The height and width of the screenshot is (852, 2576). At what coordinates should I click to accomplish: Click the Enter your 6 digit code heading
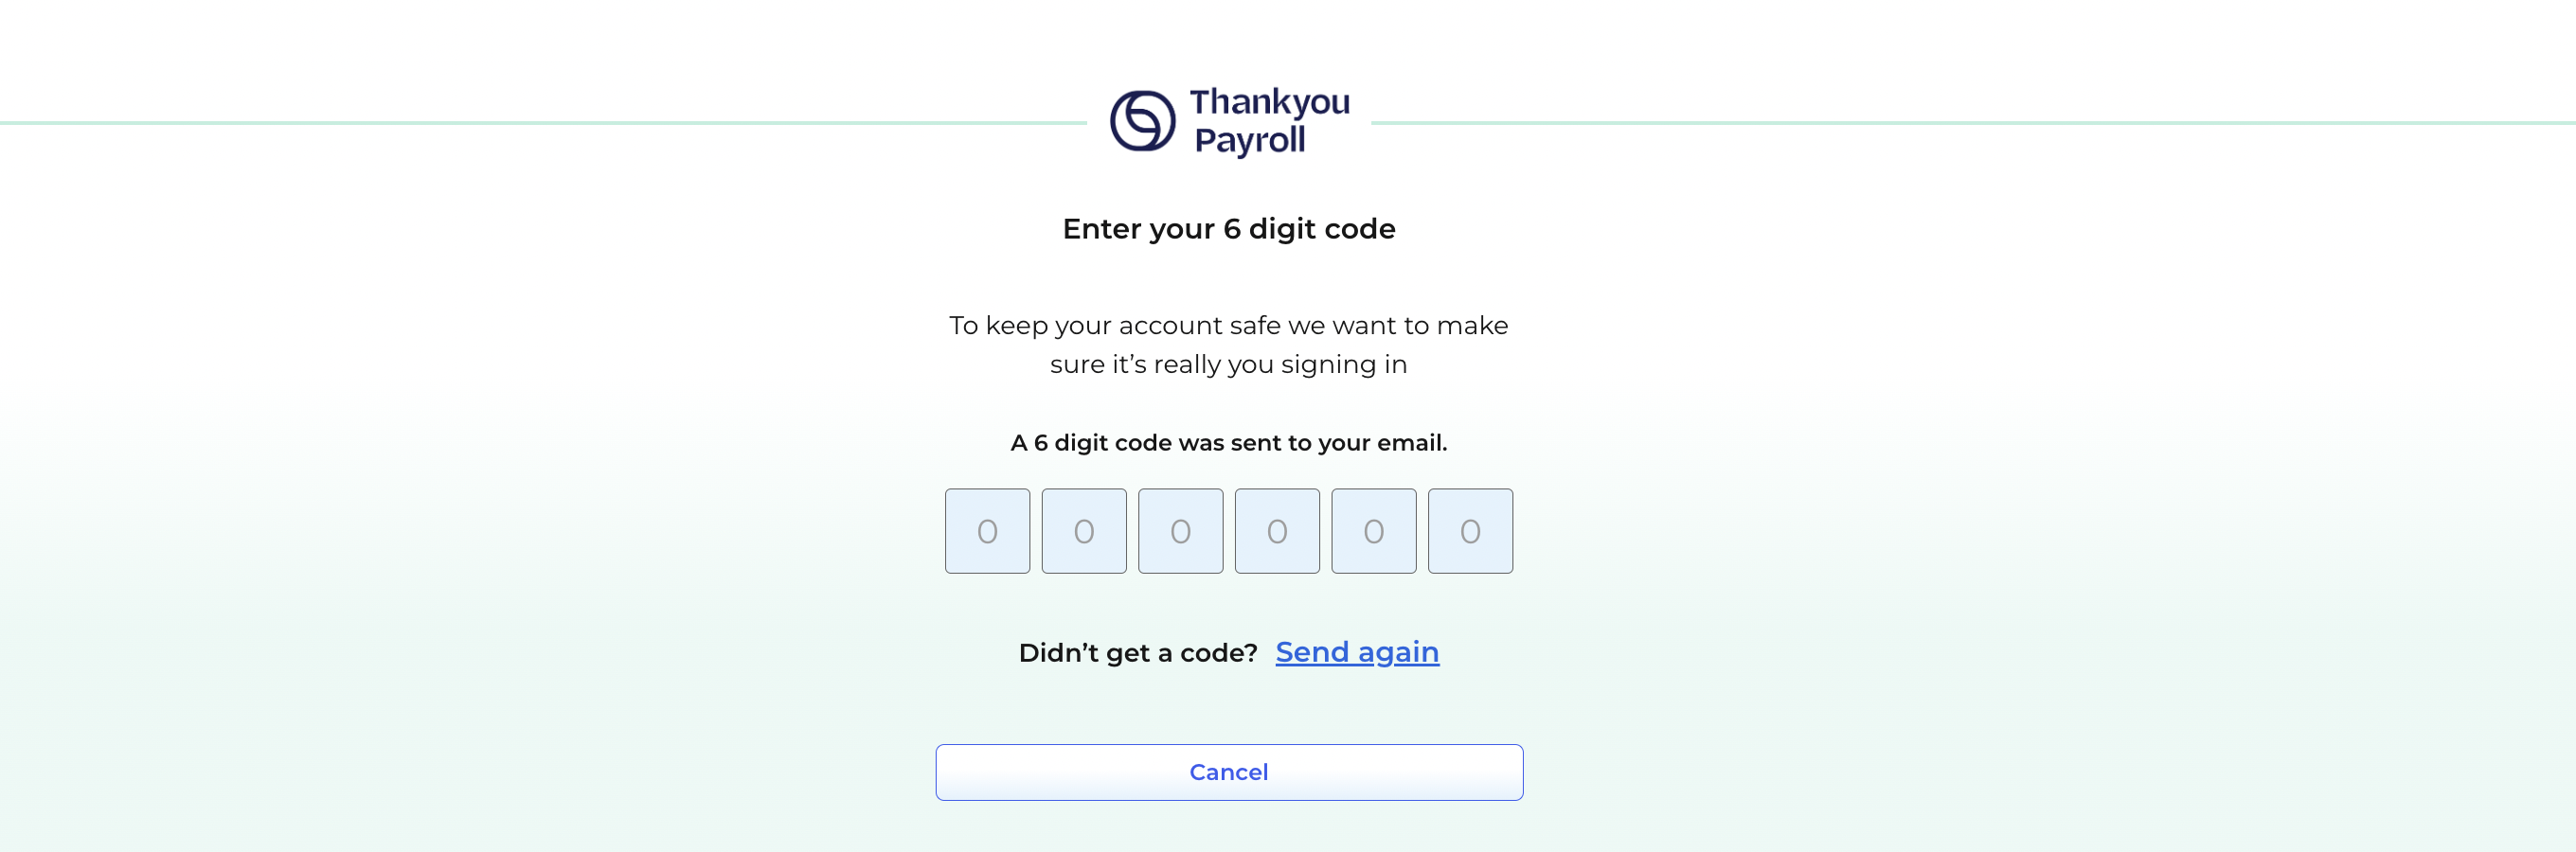coord(1228,229)
